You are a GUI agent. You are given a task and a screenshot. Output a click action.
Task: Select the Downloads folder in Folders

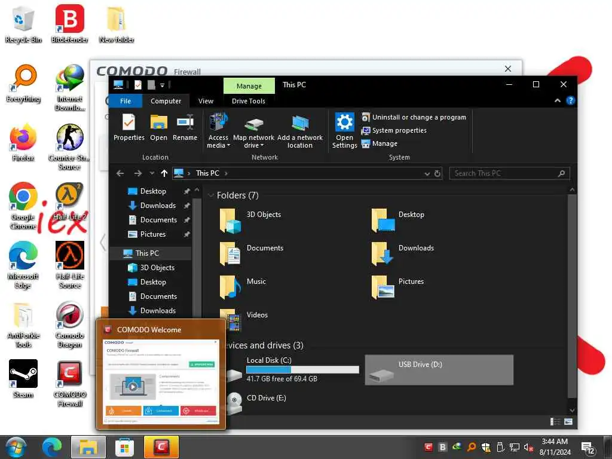403,253
